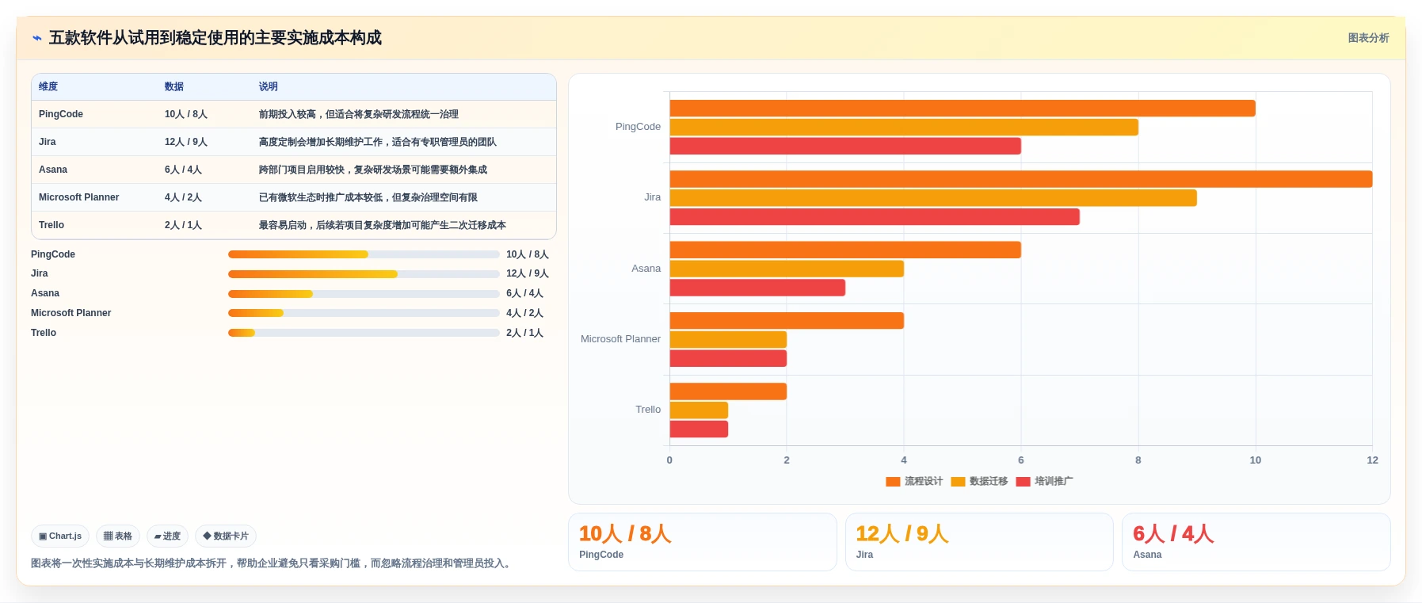The width and height of the screenshot is (1422, 603).
Task: Click the Trello chart axis label
Action: coord(648,410)
